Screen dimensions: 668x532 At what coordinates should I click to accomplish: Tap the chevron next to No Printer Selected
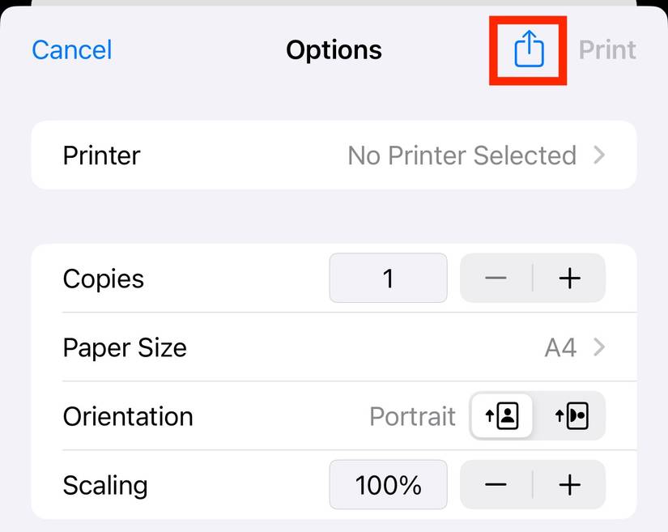(599, 155)
